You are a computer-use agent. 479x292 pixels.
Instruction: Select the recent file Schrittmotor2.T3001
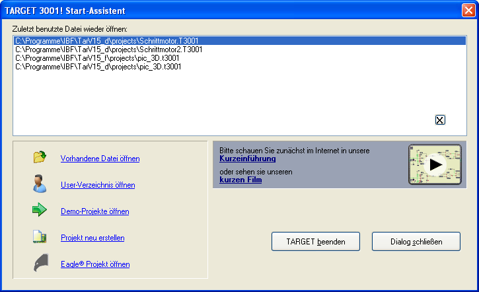point(108,50)
